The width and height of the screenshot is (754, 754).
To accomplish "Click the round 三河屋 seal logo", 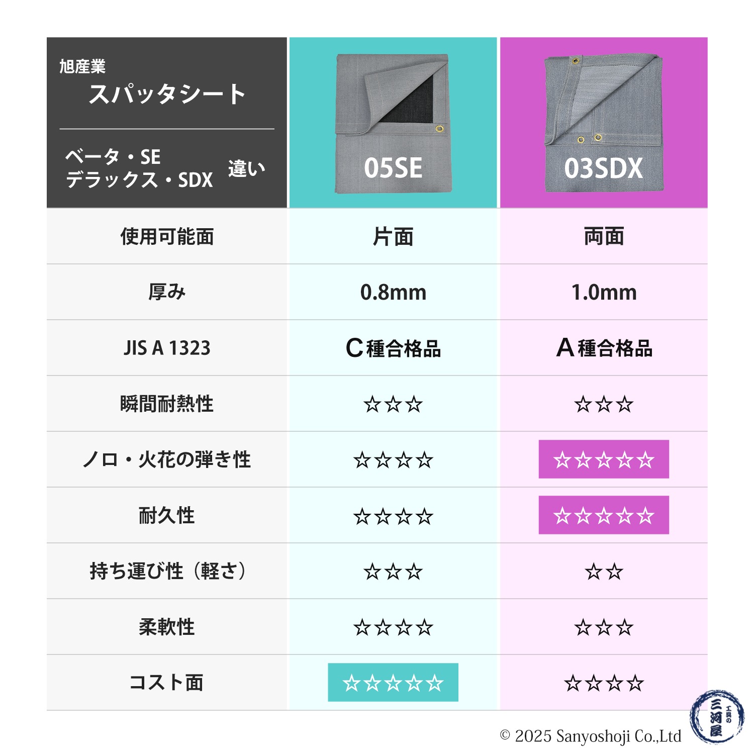I will [717, 717].
